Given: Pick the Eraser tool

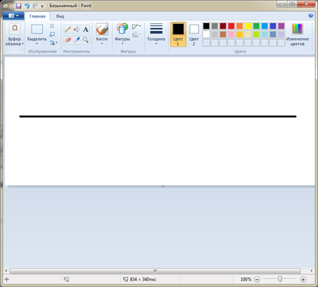Looking at the screenshot, I should (x=68, y=40).
